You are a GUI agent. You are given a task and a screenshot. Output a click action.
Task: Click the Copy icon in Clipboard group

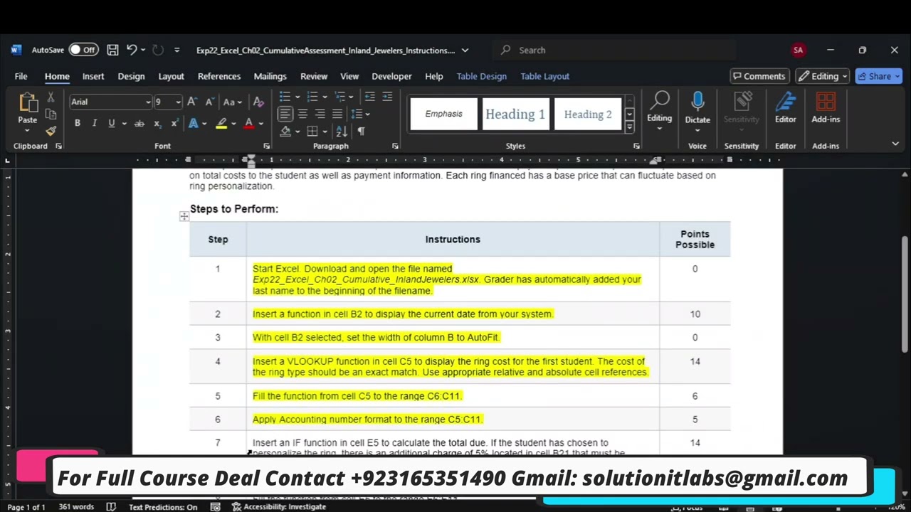click(x=51, y=114)
